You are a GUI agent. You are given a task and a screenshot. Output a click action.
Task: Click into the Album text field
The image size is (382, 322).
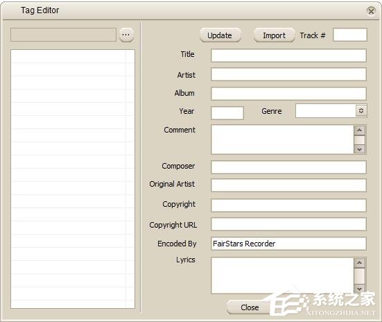288,94
